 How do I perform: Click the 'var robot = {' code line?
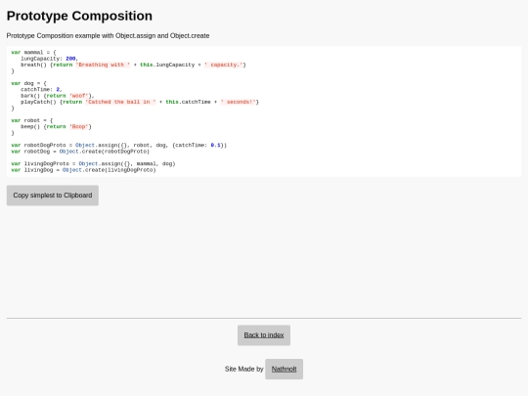[x=32, y=120]
